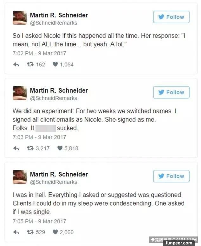Viewport: 201px width, 246px height.
Task: Retweet the tweet with 529 retweets
Action: (30, 232)
